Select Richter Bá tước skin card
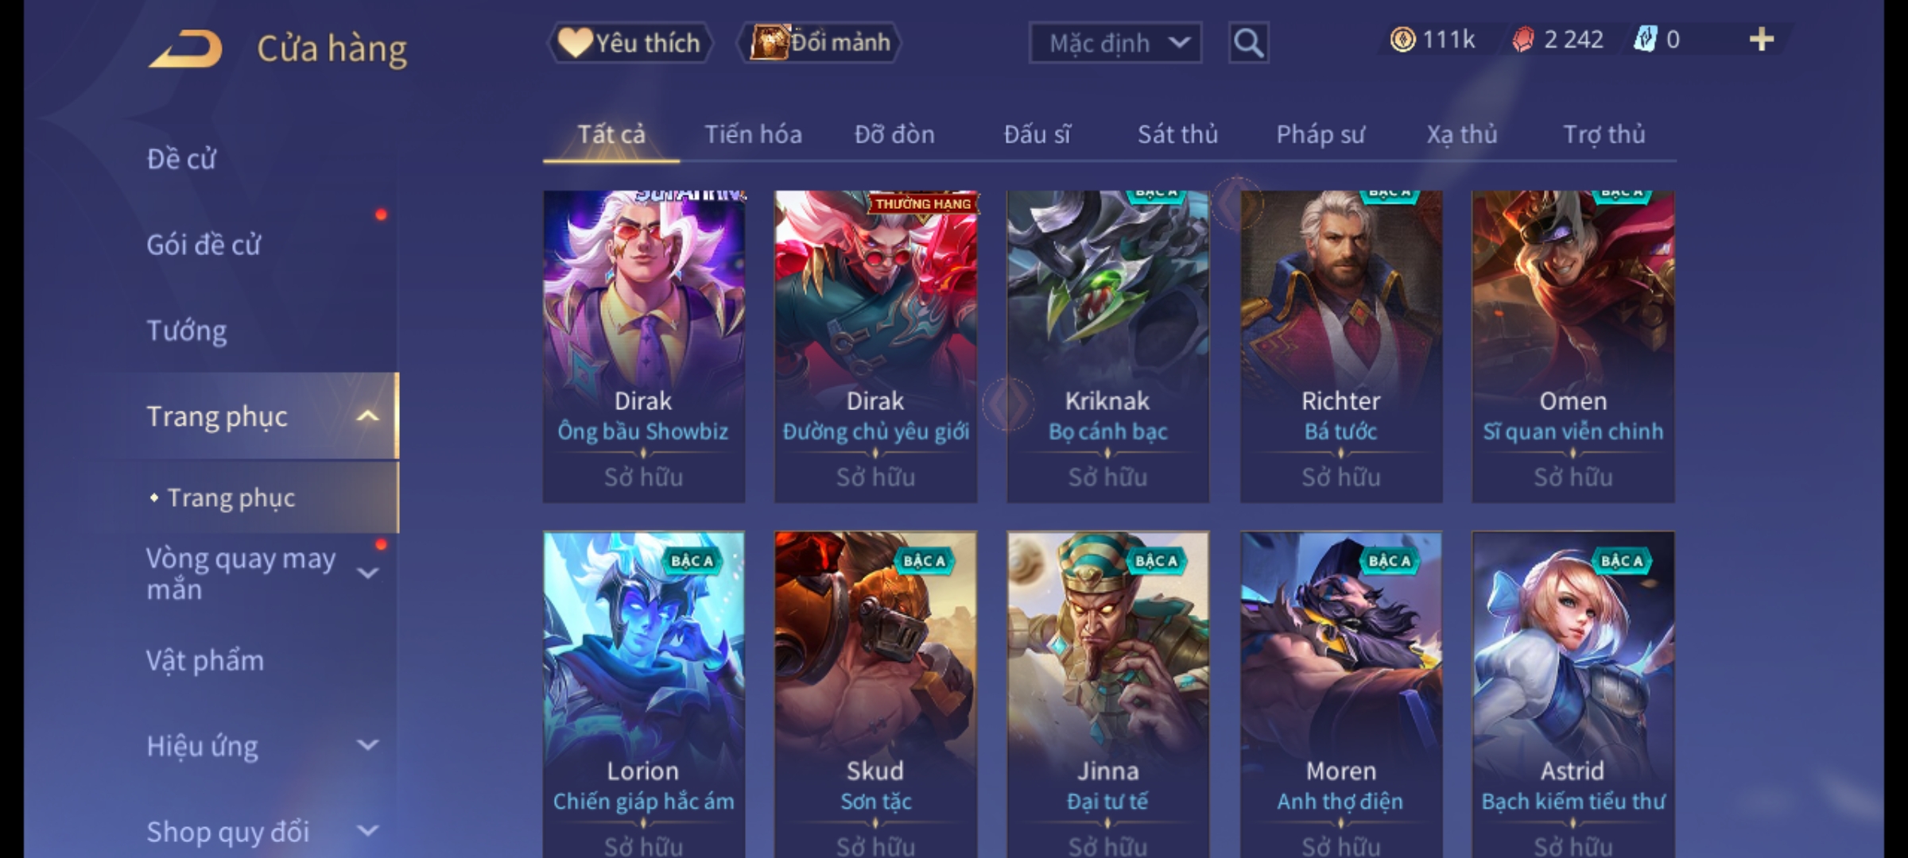The width and height of the screenshot is (1908, 858). (1341, 346)
